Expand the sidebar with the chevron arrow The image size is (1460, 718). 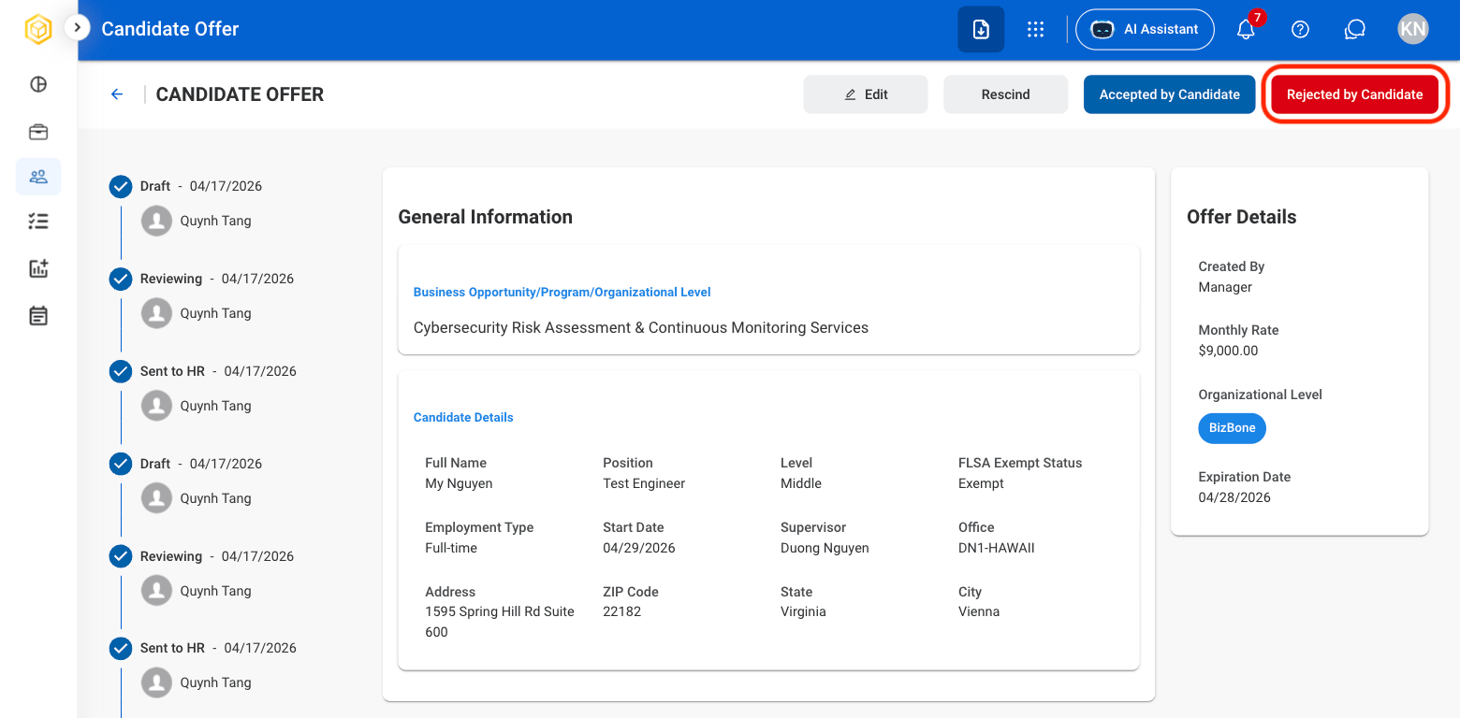pos(77,28)
